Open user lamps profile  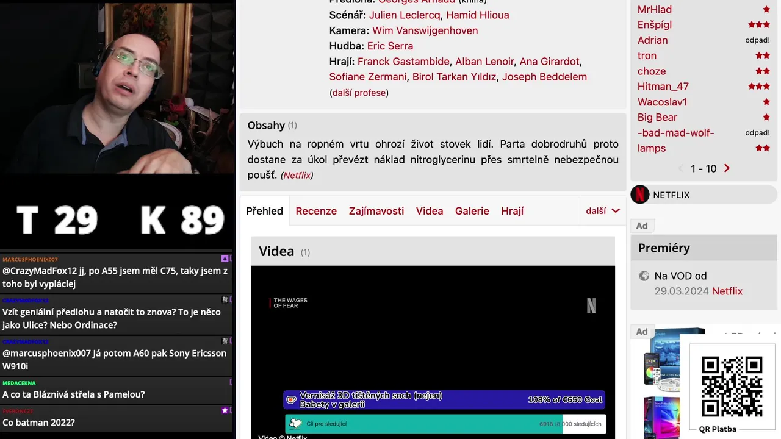pos(652,148)
